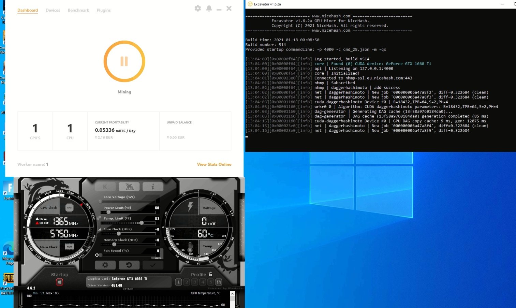
Task: Click the thermometer temperature icon
Action: (190, 247)
